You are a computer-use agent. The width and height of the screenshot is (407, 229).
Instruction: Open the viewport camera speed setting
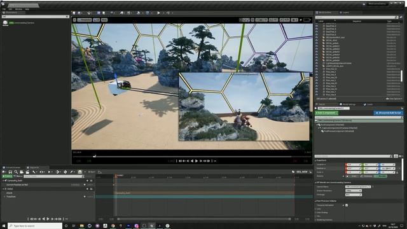(294, 20)
